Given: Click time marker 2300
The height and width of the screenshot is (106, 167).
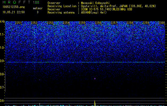Looking at the screenshot, I should pyautogui.click(x=162, y=23).
